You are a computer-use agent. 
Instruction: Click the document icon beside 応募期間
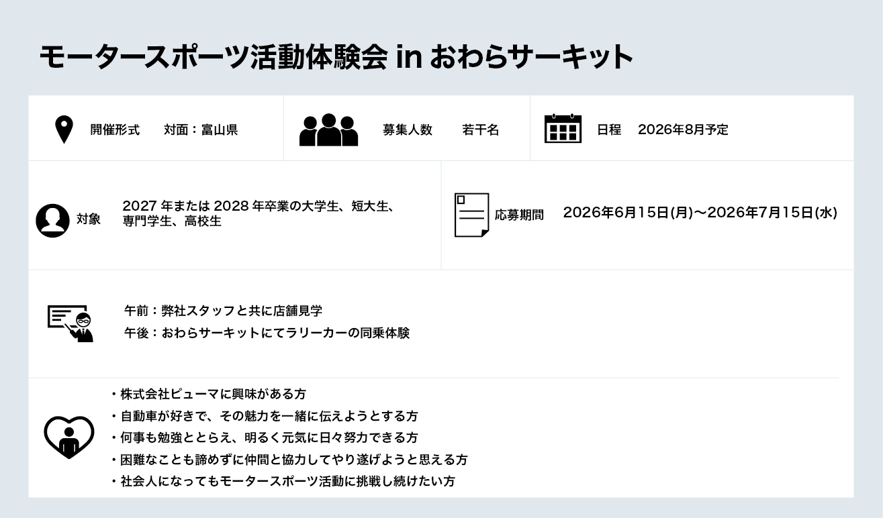(471, 215)
